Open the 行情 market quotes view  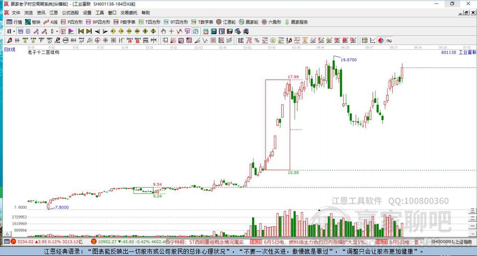pyautogui.click(x=14, y=22)
